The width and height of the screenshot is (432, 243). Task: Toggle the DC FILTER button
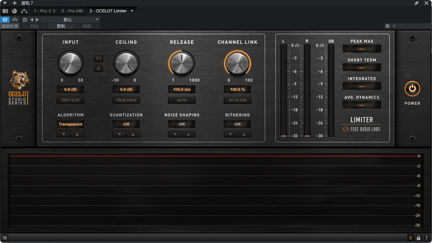(238, 100)
